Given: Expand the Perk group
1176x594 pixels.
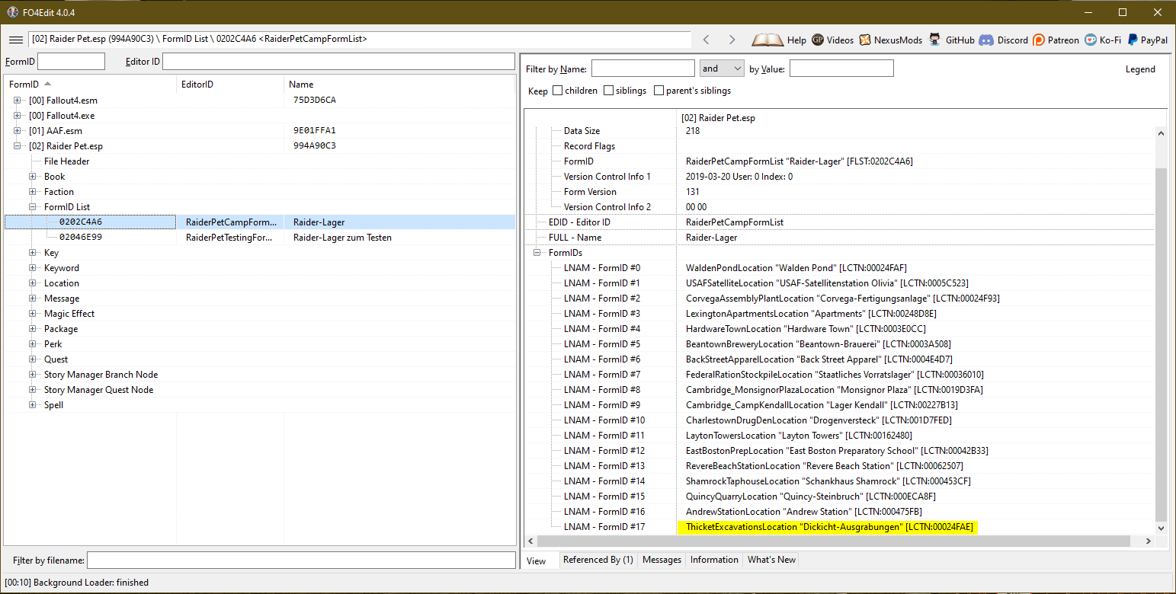Looking at the screenshot, I should click(33, 344).
